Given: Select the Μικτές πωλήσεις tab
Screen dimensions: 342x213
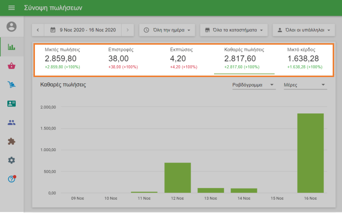Looking at the screenshot, I should pos(62,58).
